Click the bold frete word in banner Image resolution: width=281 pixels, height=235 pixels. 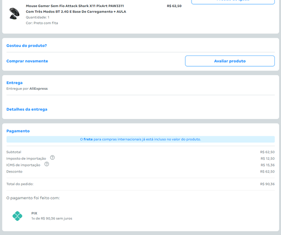click(x=88, y=139)
